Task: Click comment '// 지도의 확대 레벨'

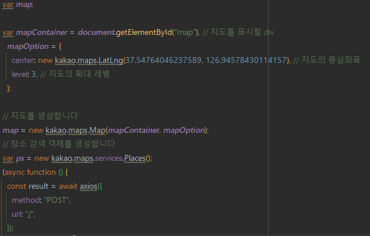Action: (75, 74)
